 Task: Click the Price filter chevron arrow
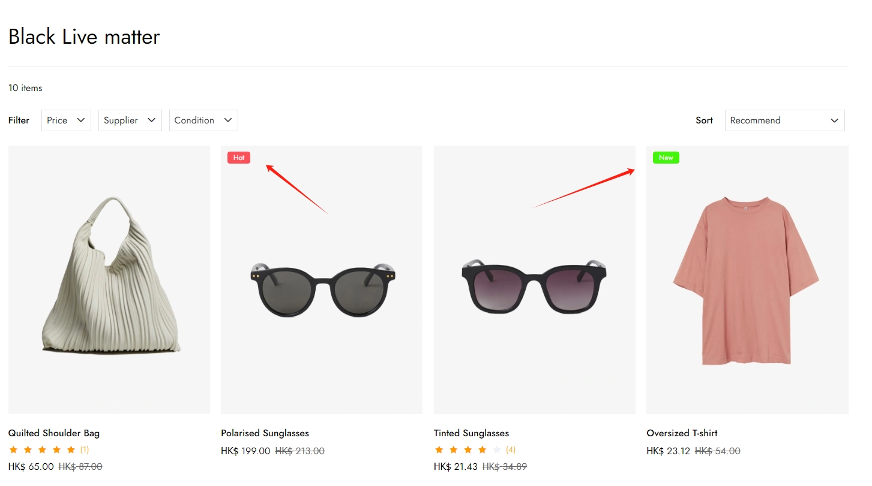(81, 120)
